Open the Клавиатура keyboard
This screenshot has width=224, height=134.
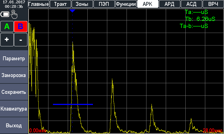[x=14, y=109]
